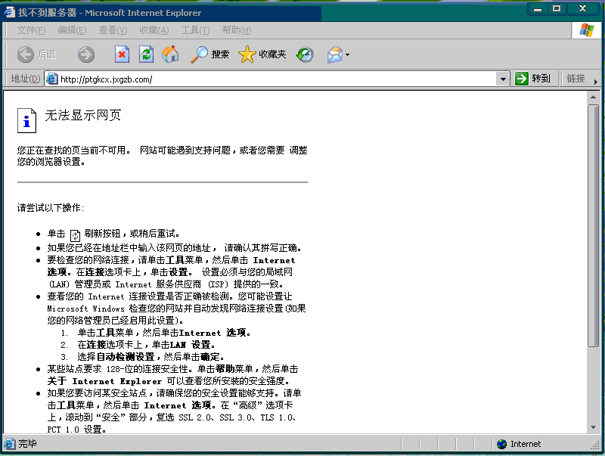The image size is (605, 456).
Task: Click the 搜索 search label
Action: pyautogui.click(x=220, y=54)
